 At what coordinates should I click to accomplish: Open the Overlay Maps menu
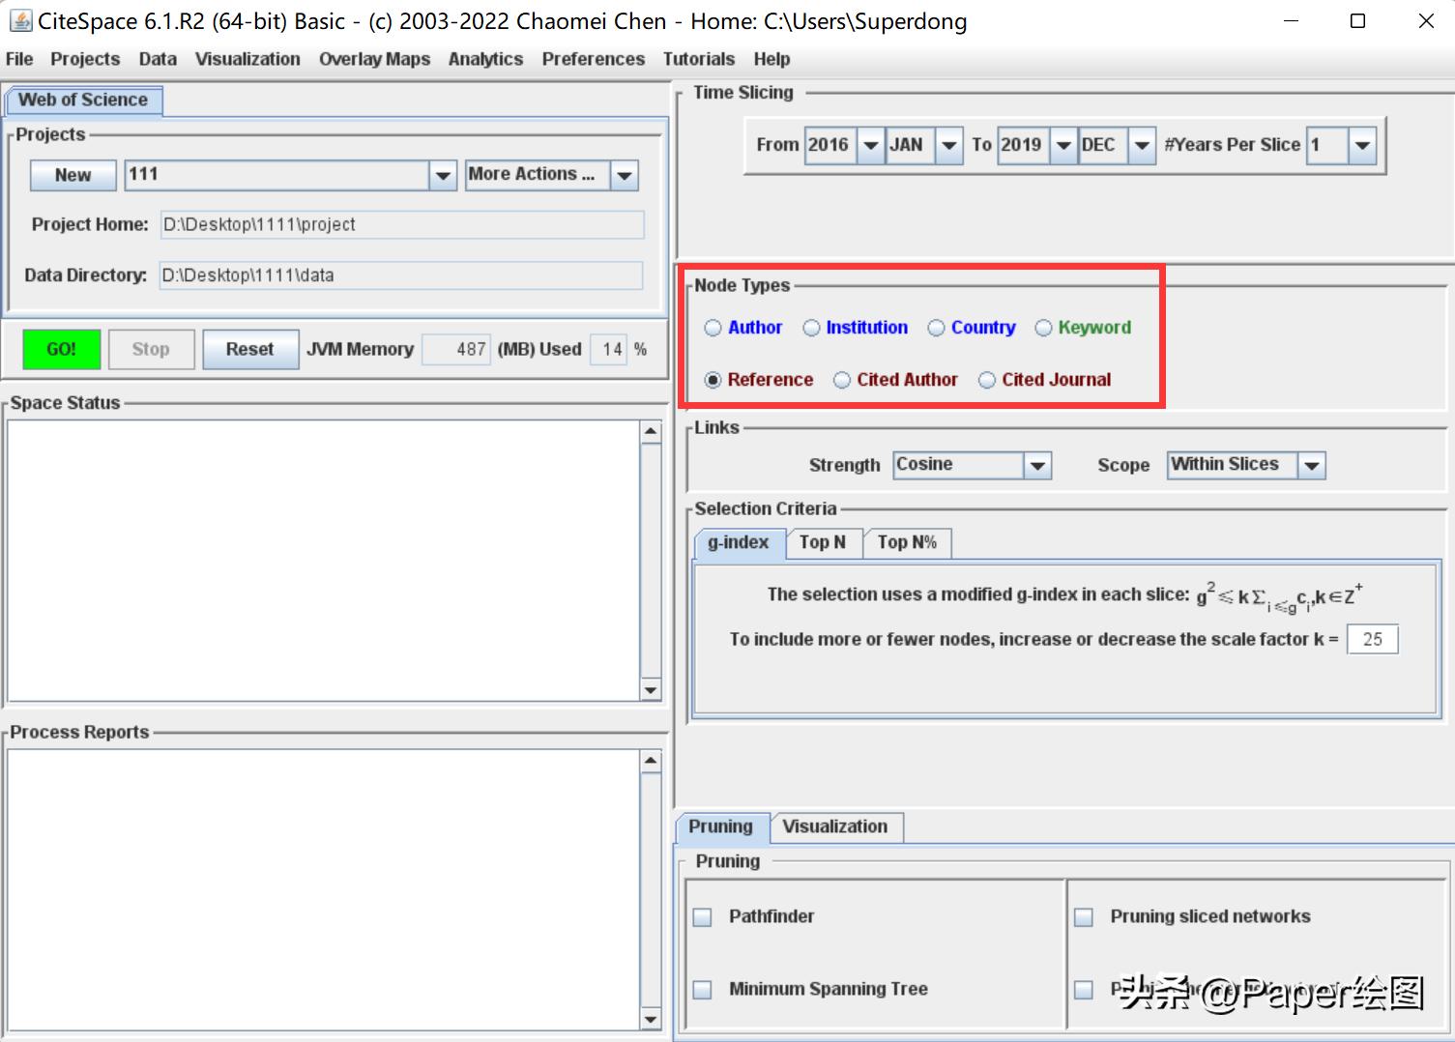[x=374, y=59]
